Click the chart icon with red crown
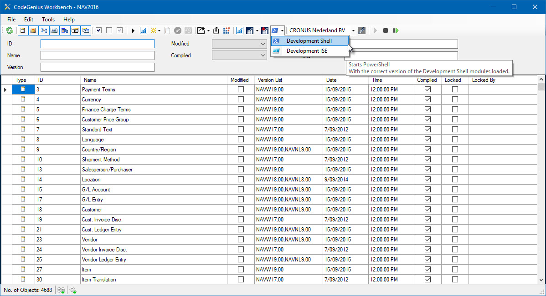Image resolution: width=546 pixels, height=296 pixels. pos(265,30)
